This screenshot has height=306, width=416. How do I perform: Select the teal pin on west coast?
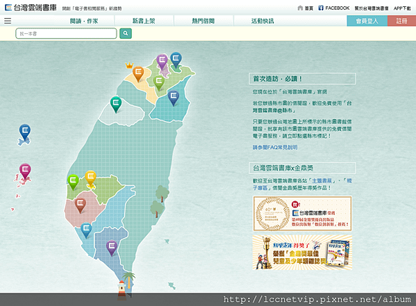coord(116,104)
